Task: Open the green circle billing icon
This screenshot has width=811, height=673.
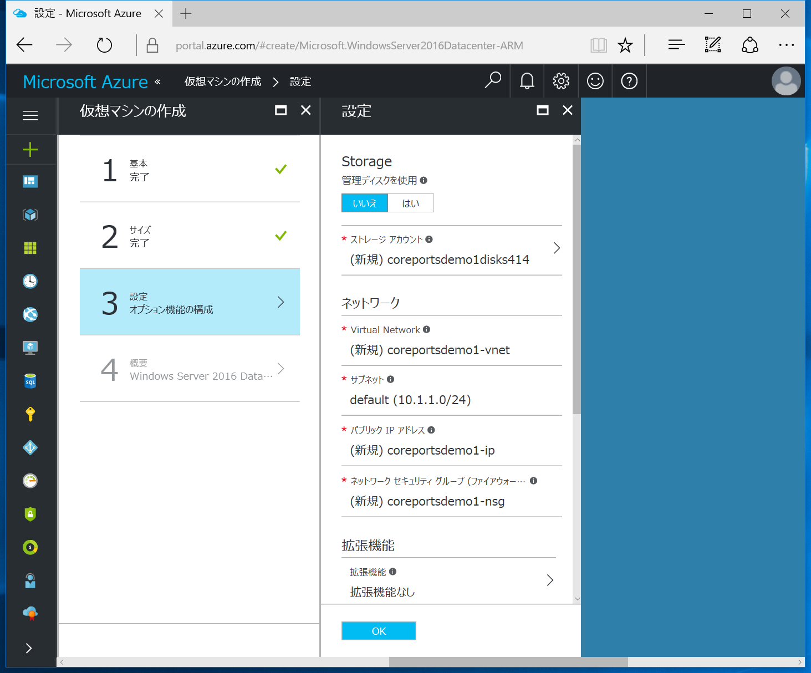Action: (30, 547)
